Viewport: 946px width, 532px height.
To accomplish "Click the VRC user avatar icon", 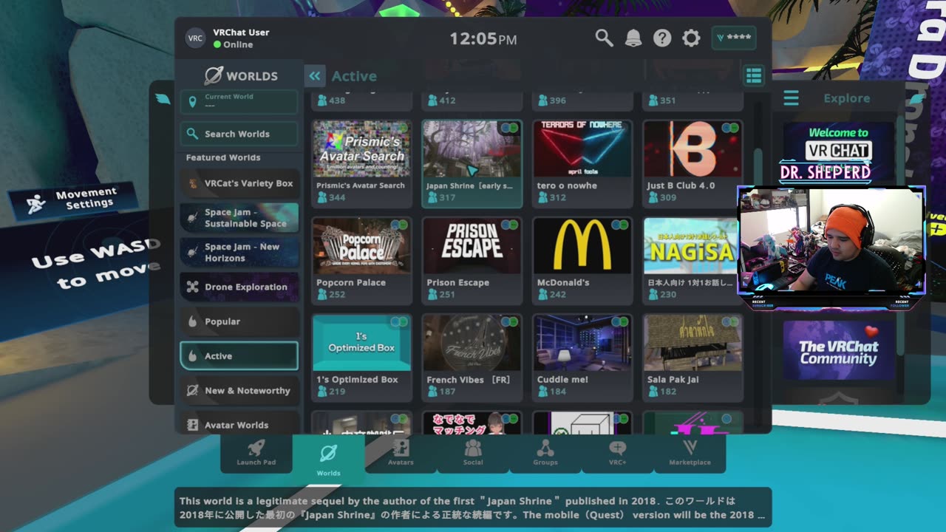I will [x=195, y=38].
